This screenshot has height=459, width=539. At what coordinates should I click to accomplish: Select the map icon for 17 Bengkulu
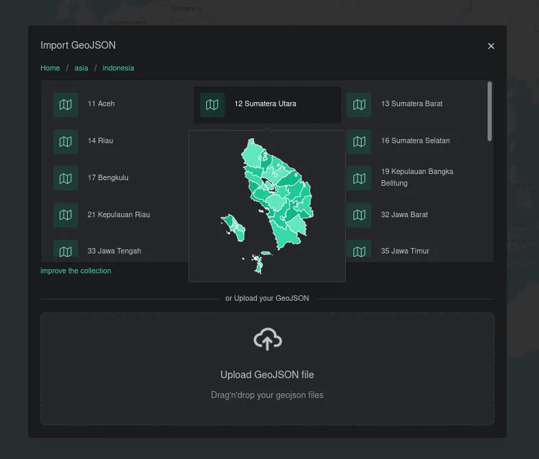point(66,178)
